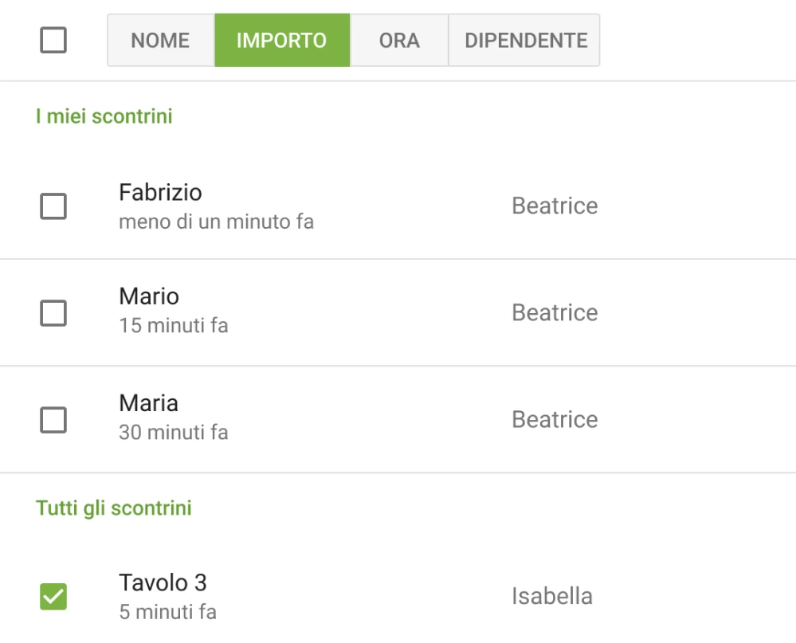Toggle the select-all checkbox at the top
The image size is (796, 643).
[52, 40]
